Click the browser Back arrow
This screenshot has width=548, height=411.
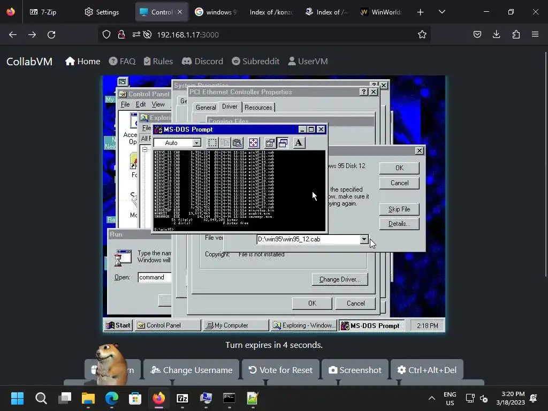13,35
